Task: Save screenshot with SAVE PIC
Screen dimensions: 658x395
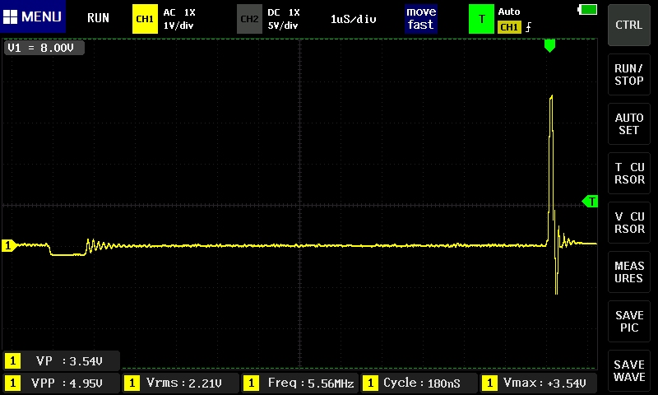Action: [629, 322]
